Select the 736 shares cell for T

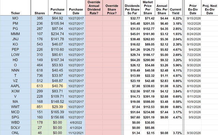pyautogui.click(x=40, y=76)
